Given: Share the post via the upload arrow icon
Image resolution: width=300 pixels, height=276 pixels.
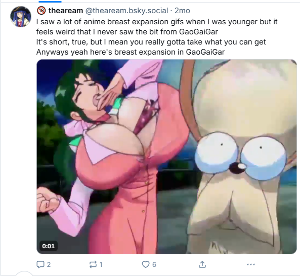Looking at the screenshot, I should tap(202, 264).
